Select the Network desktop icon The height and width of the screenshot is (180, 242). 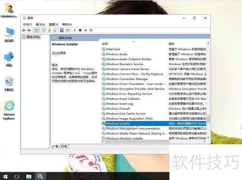pos(9,59)
